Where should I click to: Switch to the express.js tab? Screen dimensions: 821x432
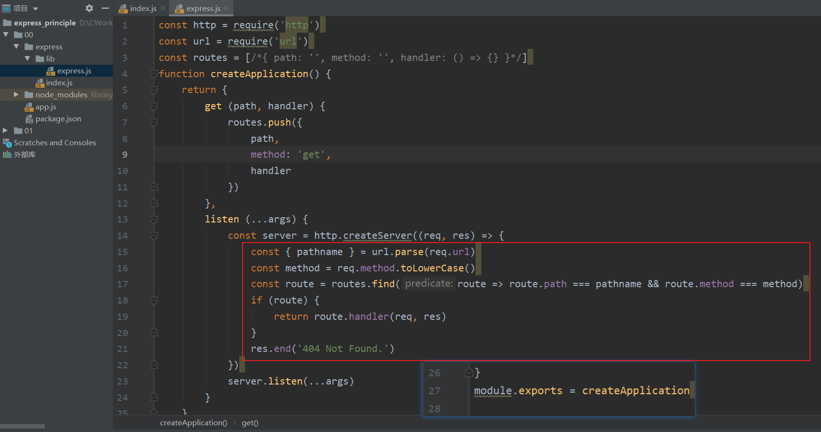pos(203,9)
